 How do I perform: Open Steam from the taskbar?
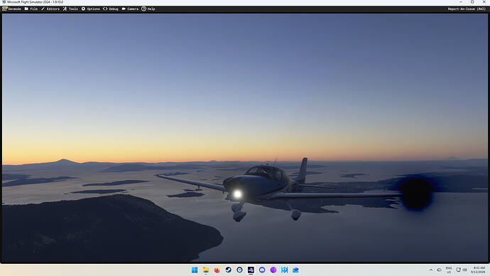point(228,270)
